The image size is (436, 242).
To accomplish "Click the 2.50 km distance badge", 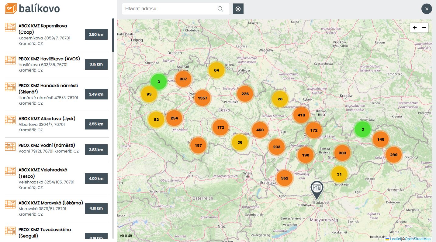I will (96, 35).
